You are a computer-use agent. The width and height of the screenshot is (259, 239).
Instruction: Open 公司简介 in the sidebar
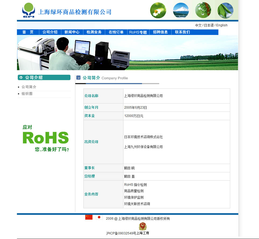[29, 87]
